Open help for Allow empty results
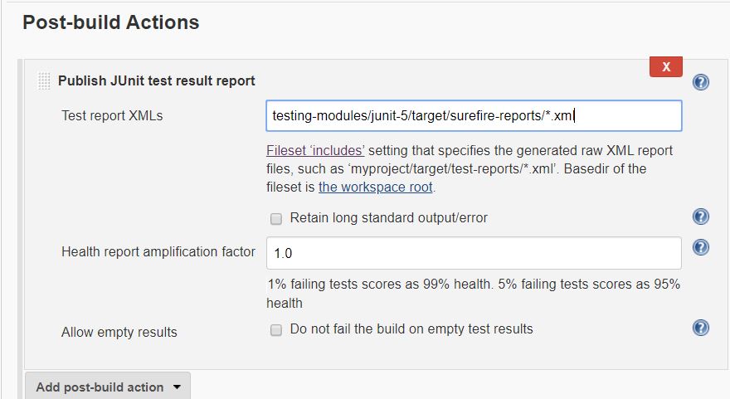The image size is (730, 399). [x=701, y=328]
